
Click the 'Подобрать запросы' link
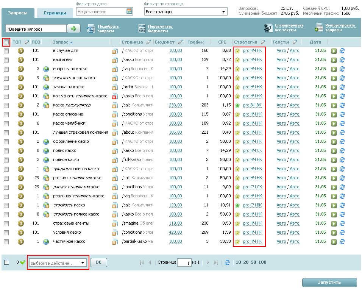tap(108, 28)
